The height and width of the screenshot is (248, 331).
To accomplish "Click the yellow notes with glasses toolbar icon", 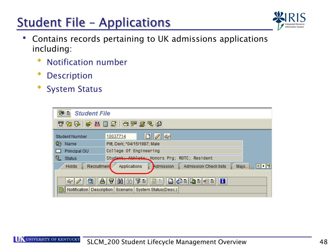I will pos(150,124).
